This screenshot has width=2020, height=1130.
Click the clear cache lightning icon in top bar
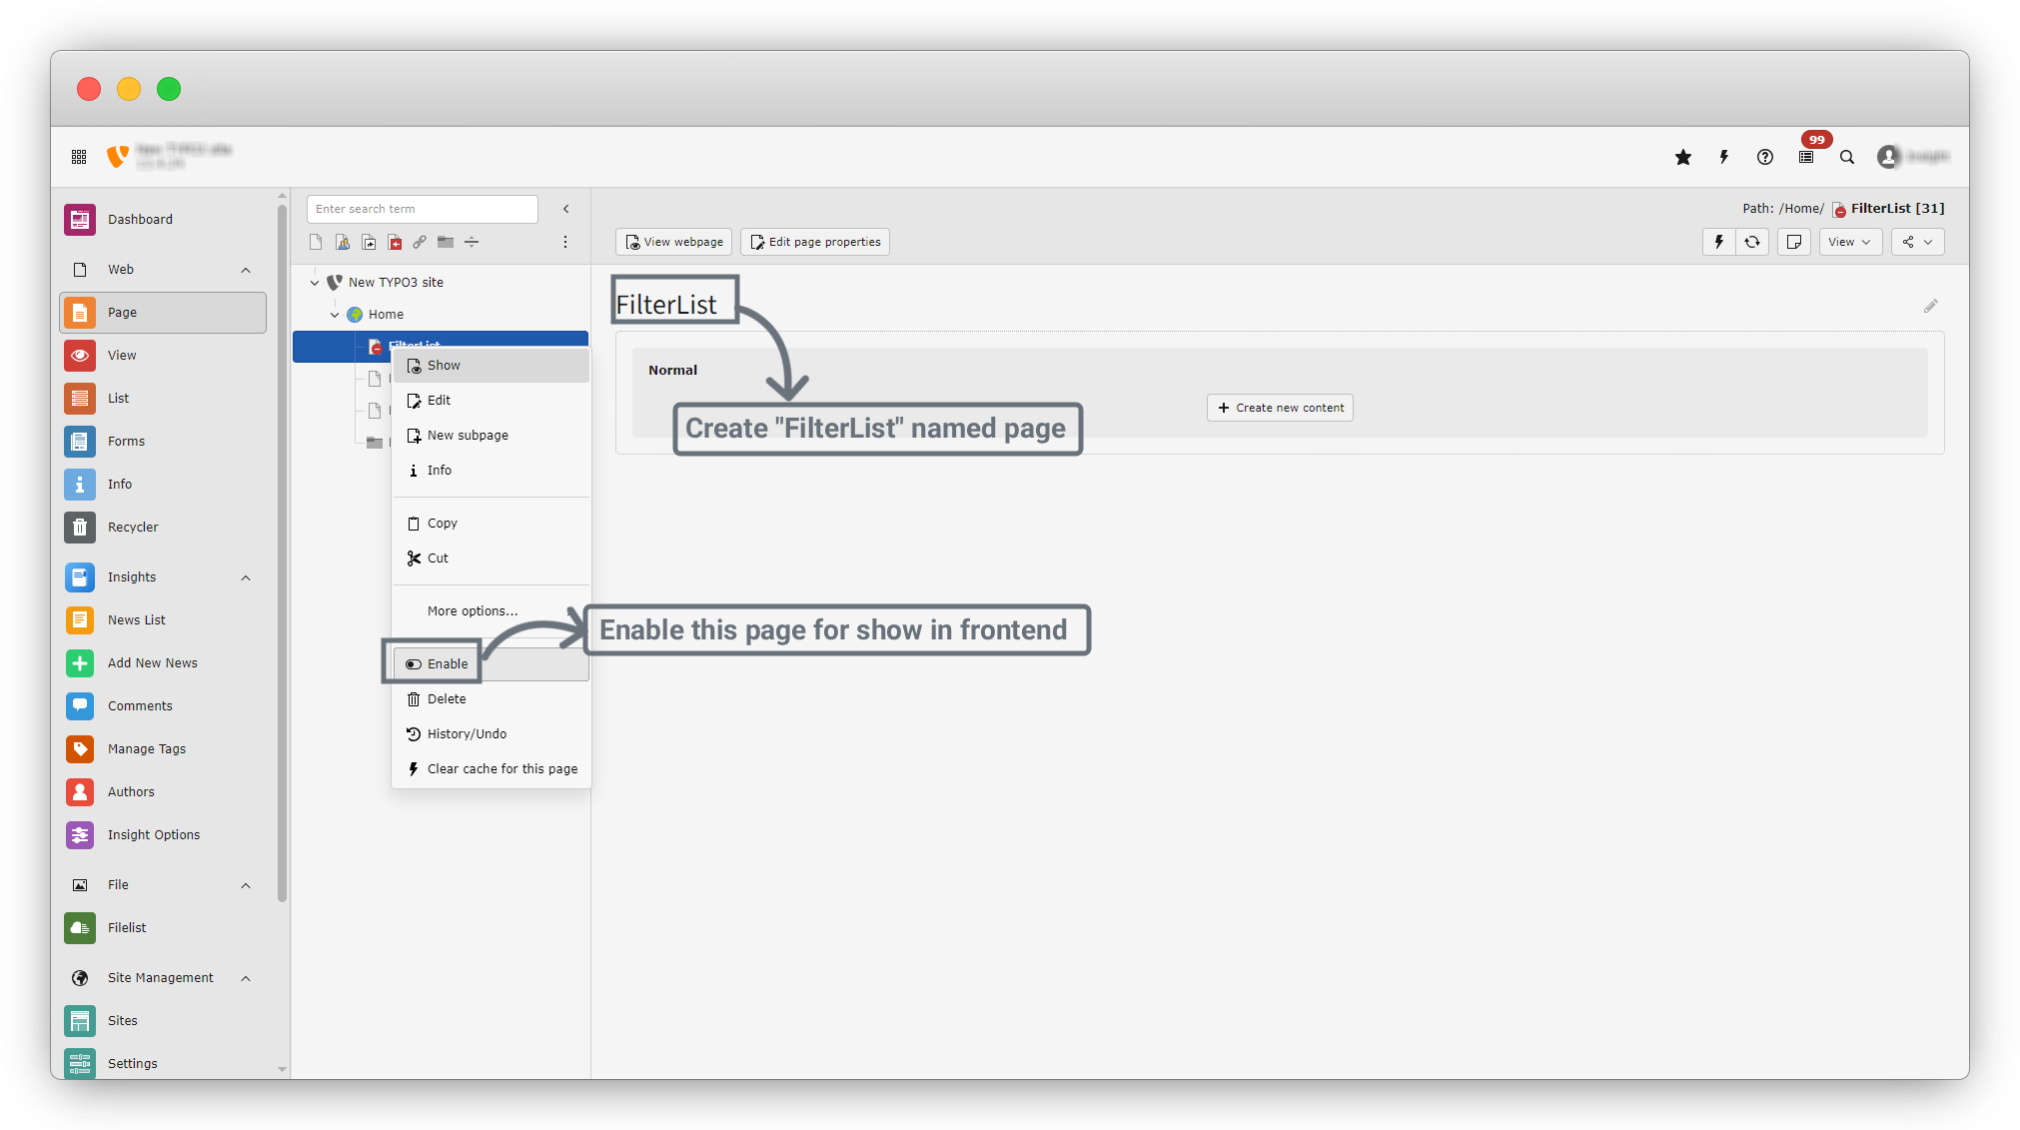[x=1724, y=157]
